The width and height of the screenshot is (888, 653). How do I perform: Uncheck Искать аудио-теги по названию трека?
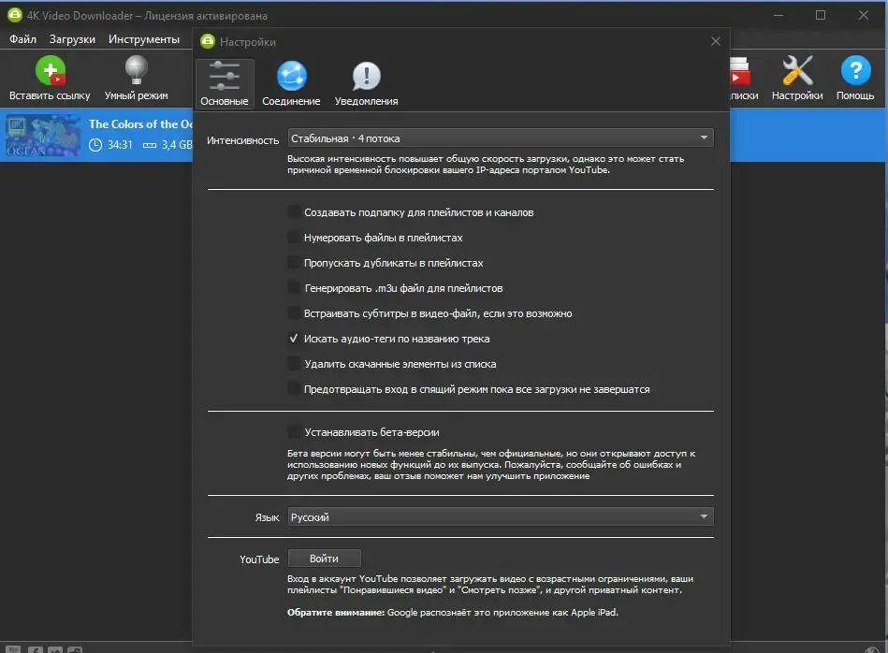pos(294,339)
